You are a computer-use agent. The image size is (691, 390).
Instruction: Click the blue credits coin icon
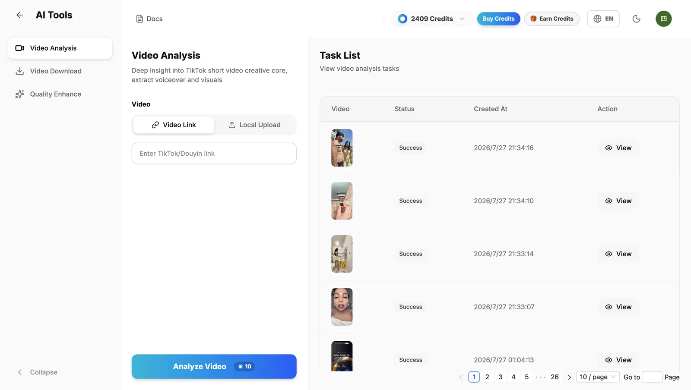403,19
